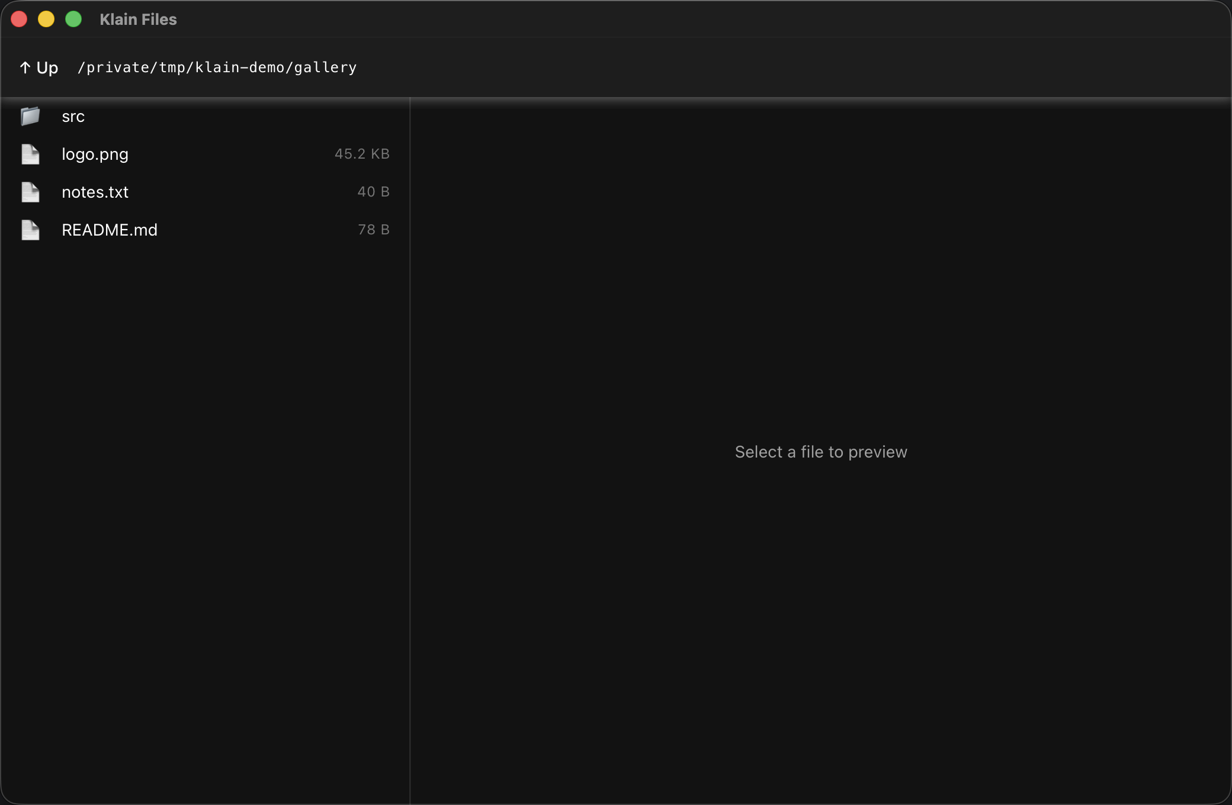Viewport: 1232px width, 805px height.
Task: Click the Select a file to preview message
Action: tap(821, 452)
